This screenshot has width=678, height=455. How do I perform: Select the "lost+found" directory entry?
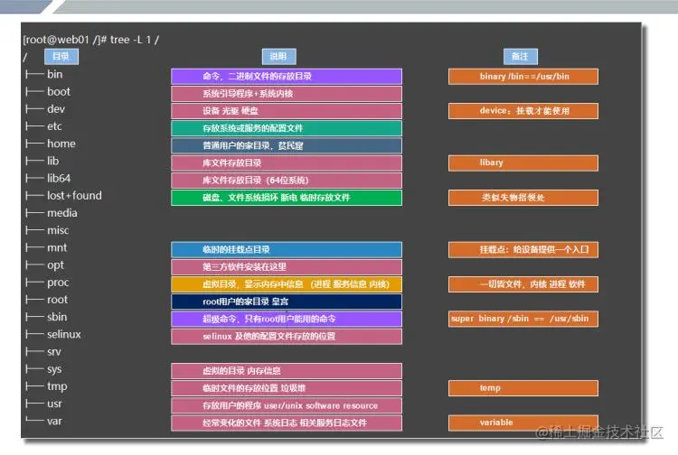pos(74,196)
